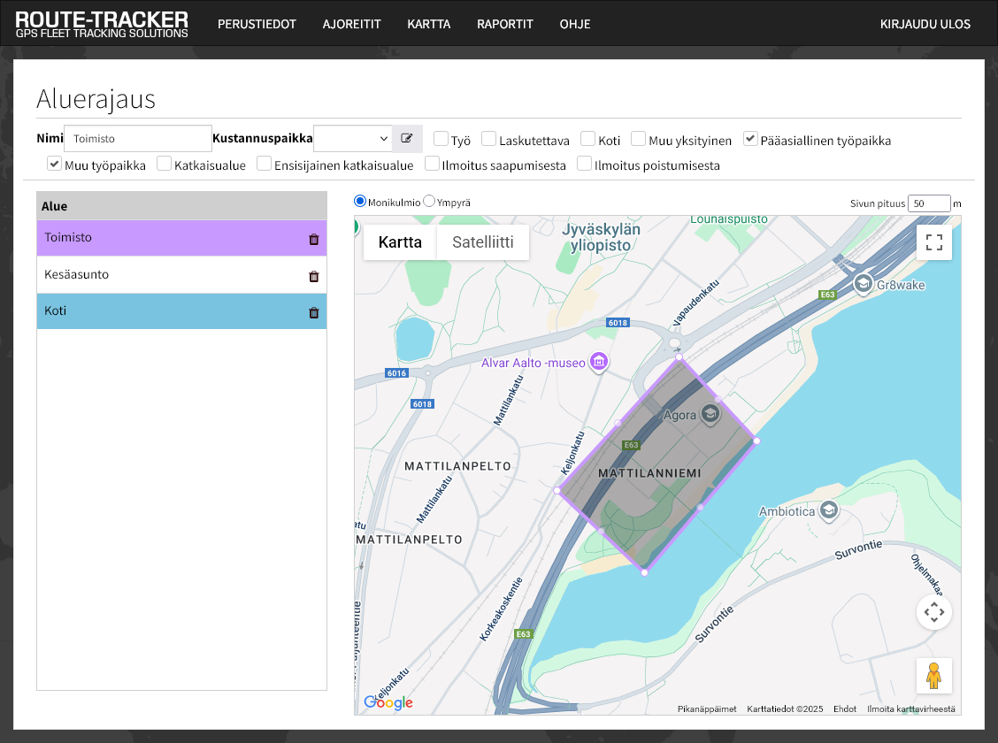This screenshot has width=998, height=743.
Task: Delete the Toimisto area with trash icon
Action: tap(313, 239)
